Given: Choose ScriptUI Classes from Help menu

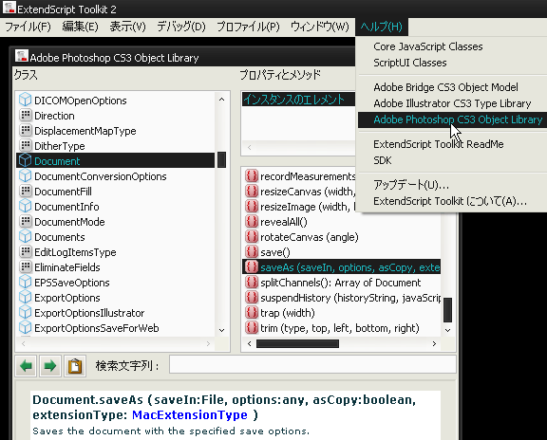Looking at the screenshot, I should [x=410, y=63].
